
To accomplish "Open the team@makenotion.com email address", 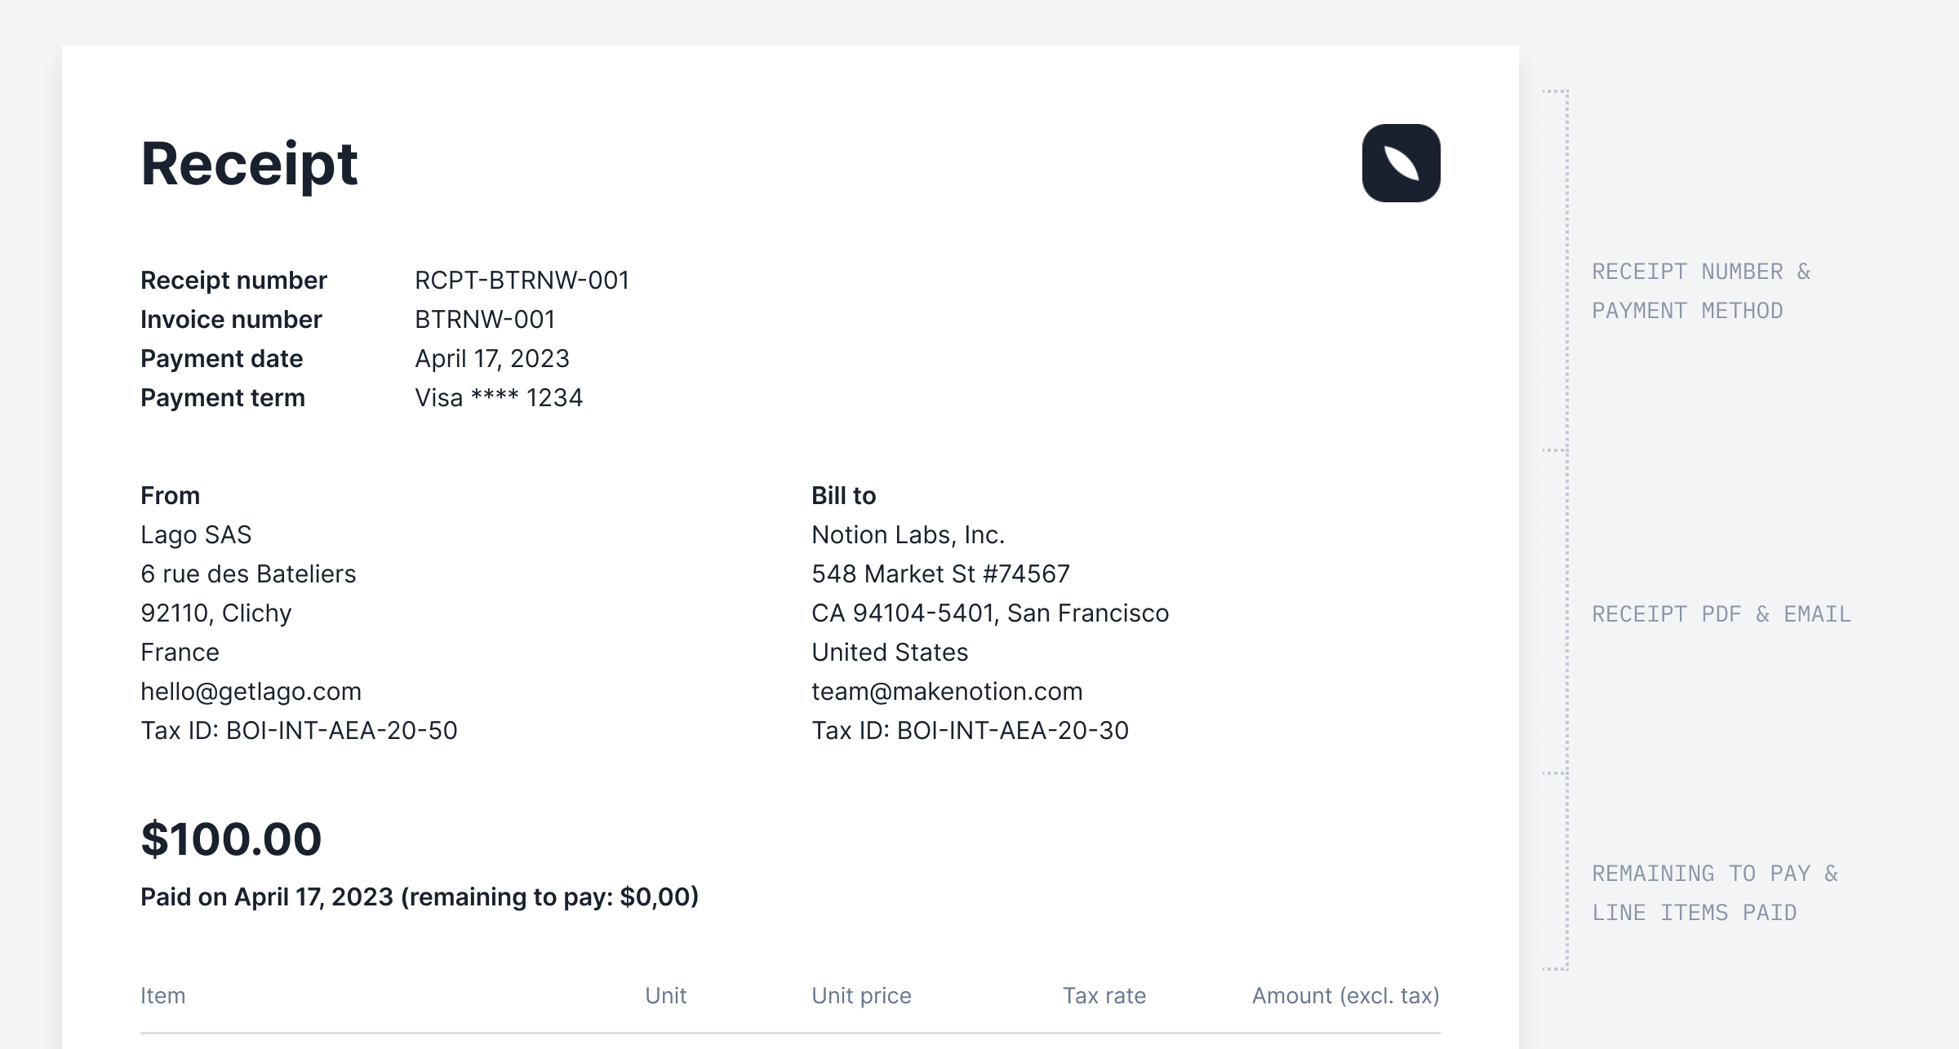I will tap(947, 692).
